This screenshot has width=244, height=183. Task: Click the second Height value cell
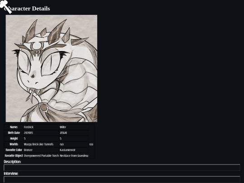pyautogui.click(x=74, y=139)
